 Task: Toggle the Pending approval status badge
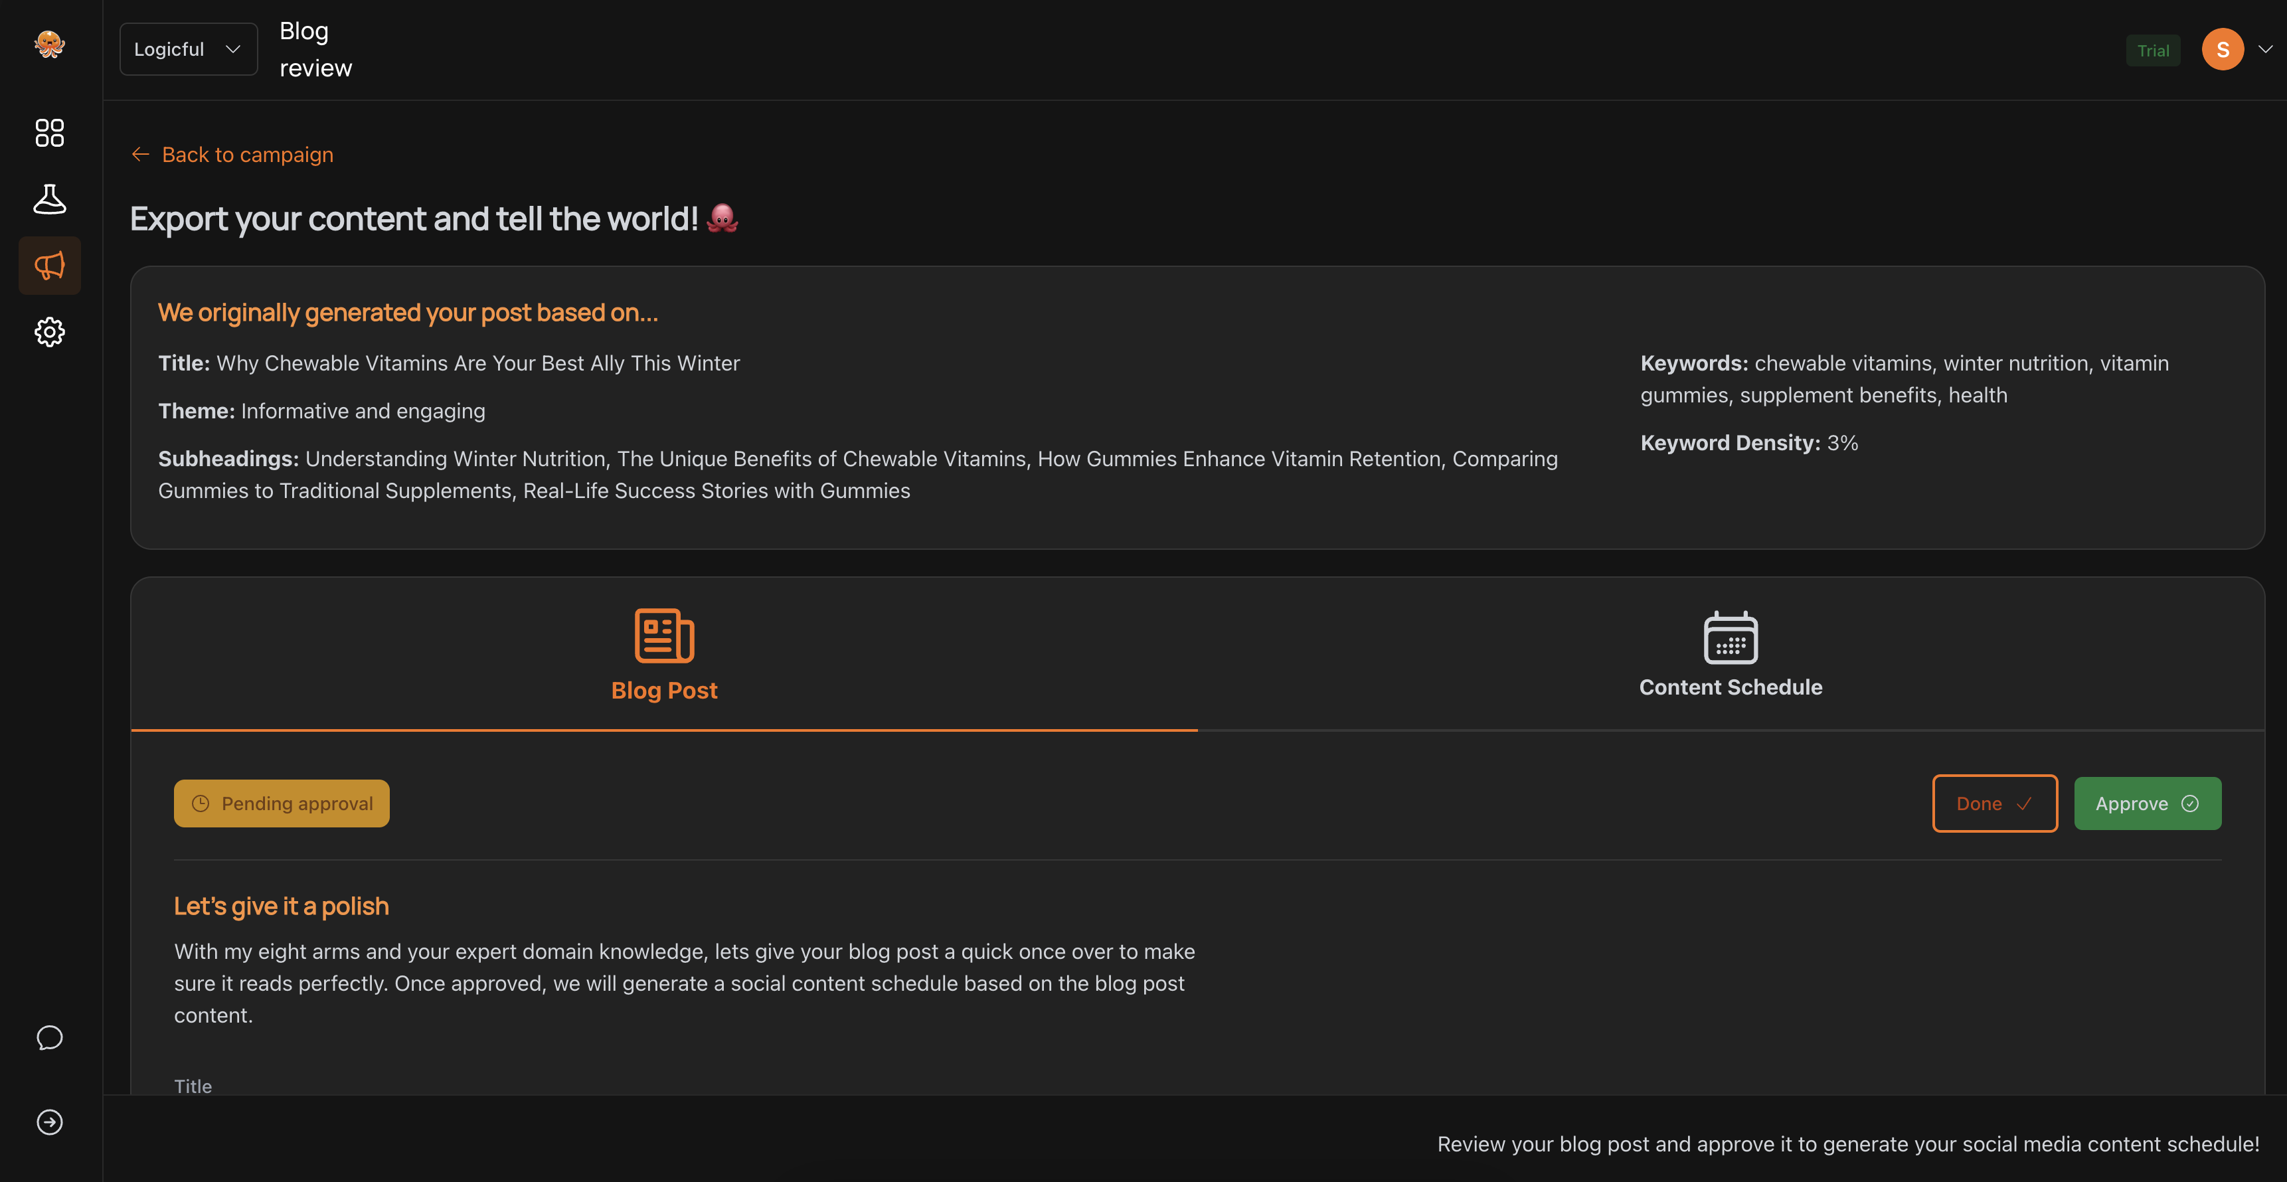[x=282, y=803]
